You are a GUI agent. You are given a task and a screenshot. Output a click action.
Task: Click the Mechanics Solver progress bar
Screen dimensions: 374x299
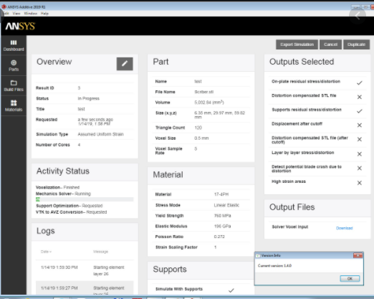point(85,199)
